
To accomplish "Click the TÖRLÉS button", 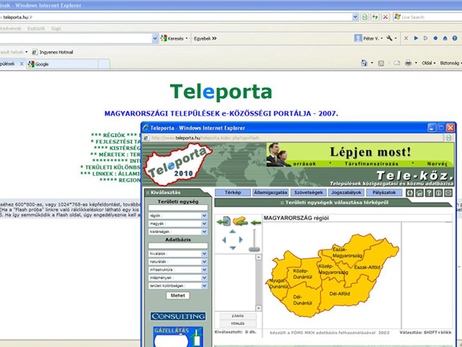I will click(x=237, y=324).
